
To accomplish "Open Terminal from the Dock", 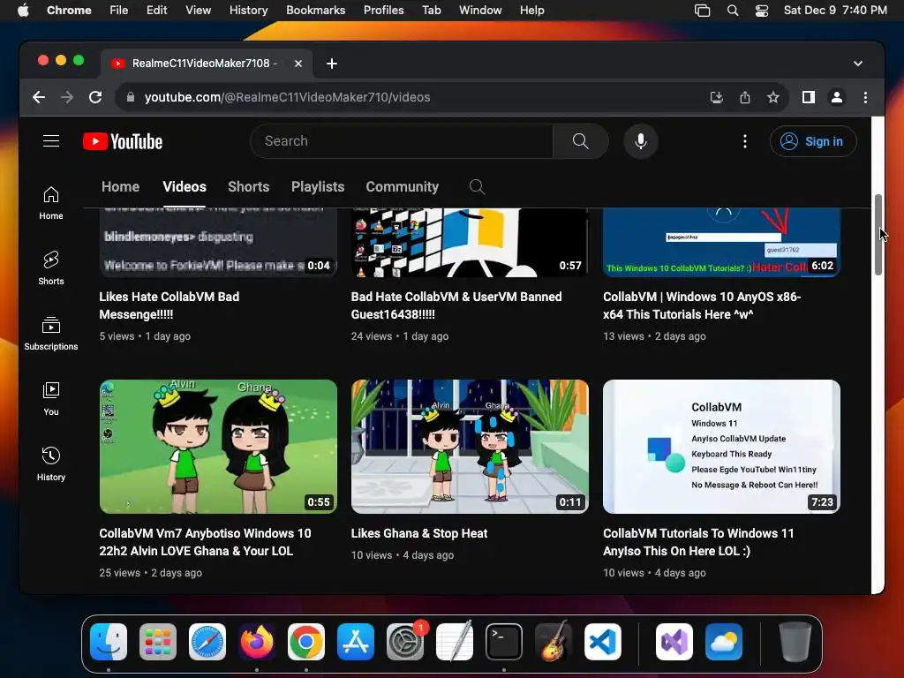I will (504, 642).
